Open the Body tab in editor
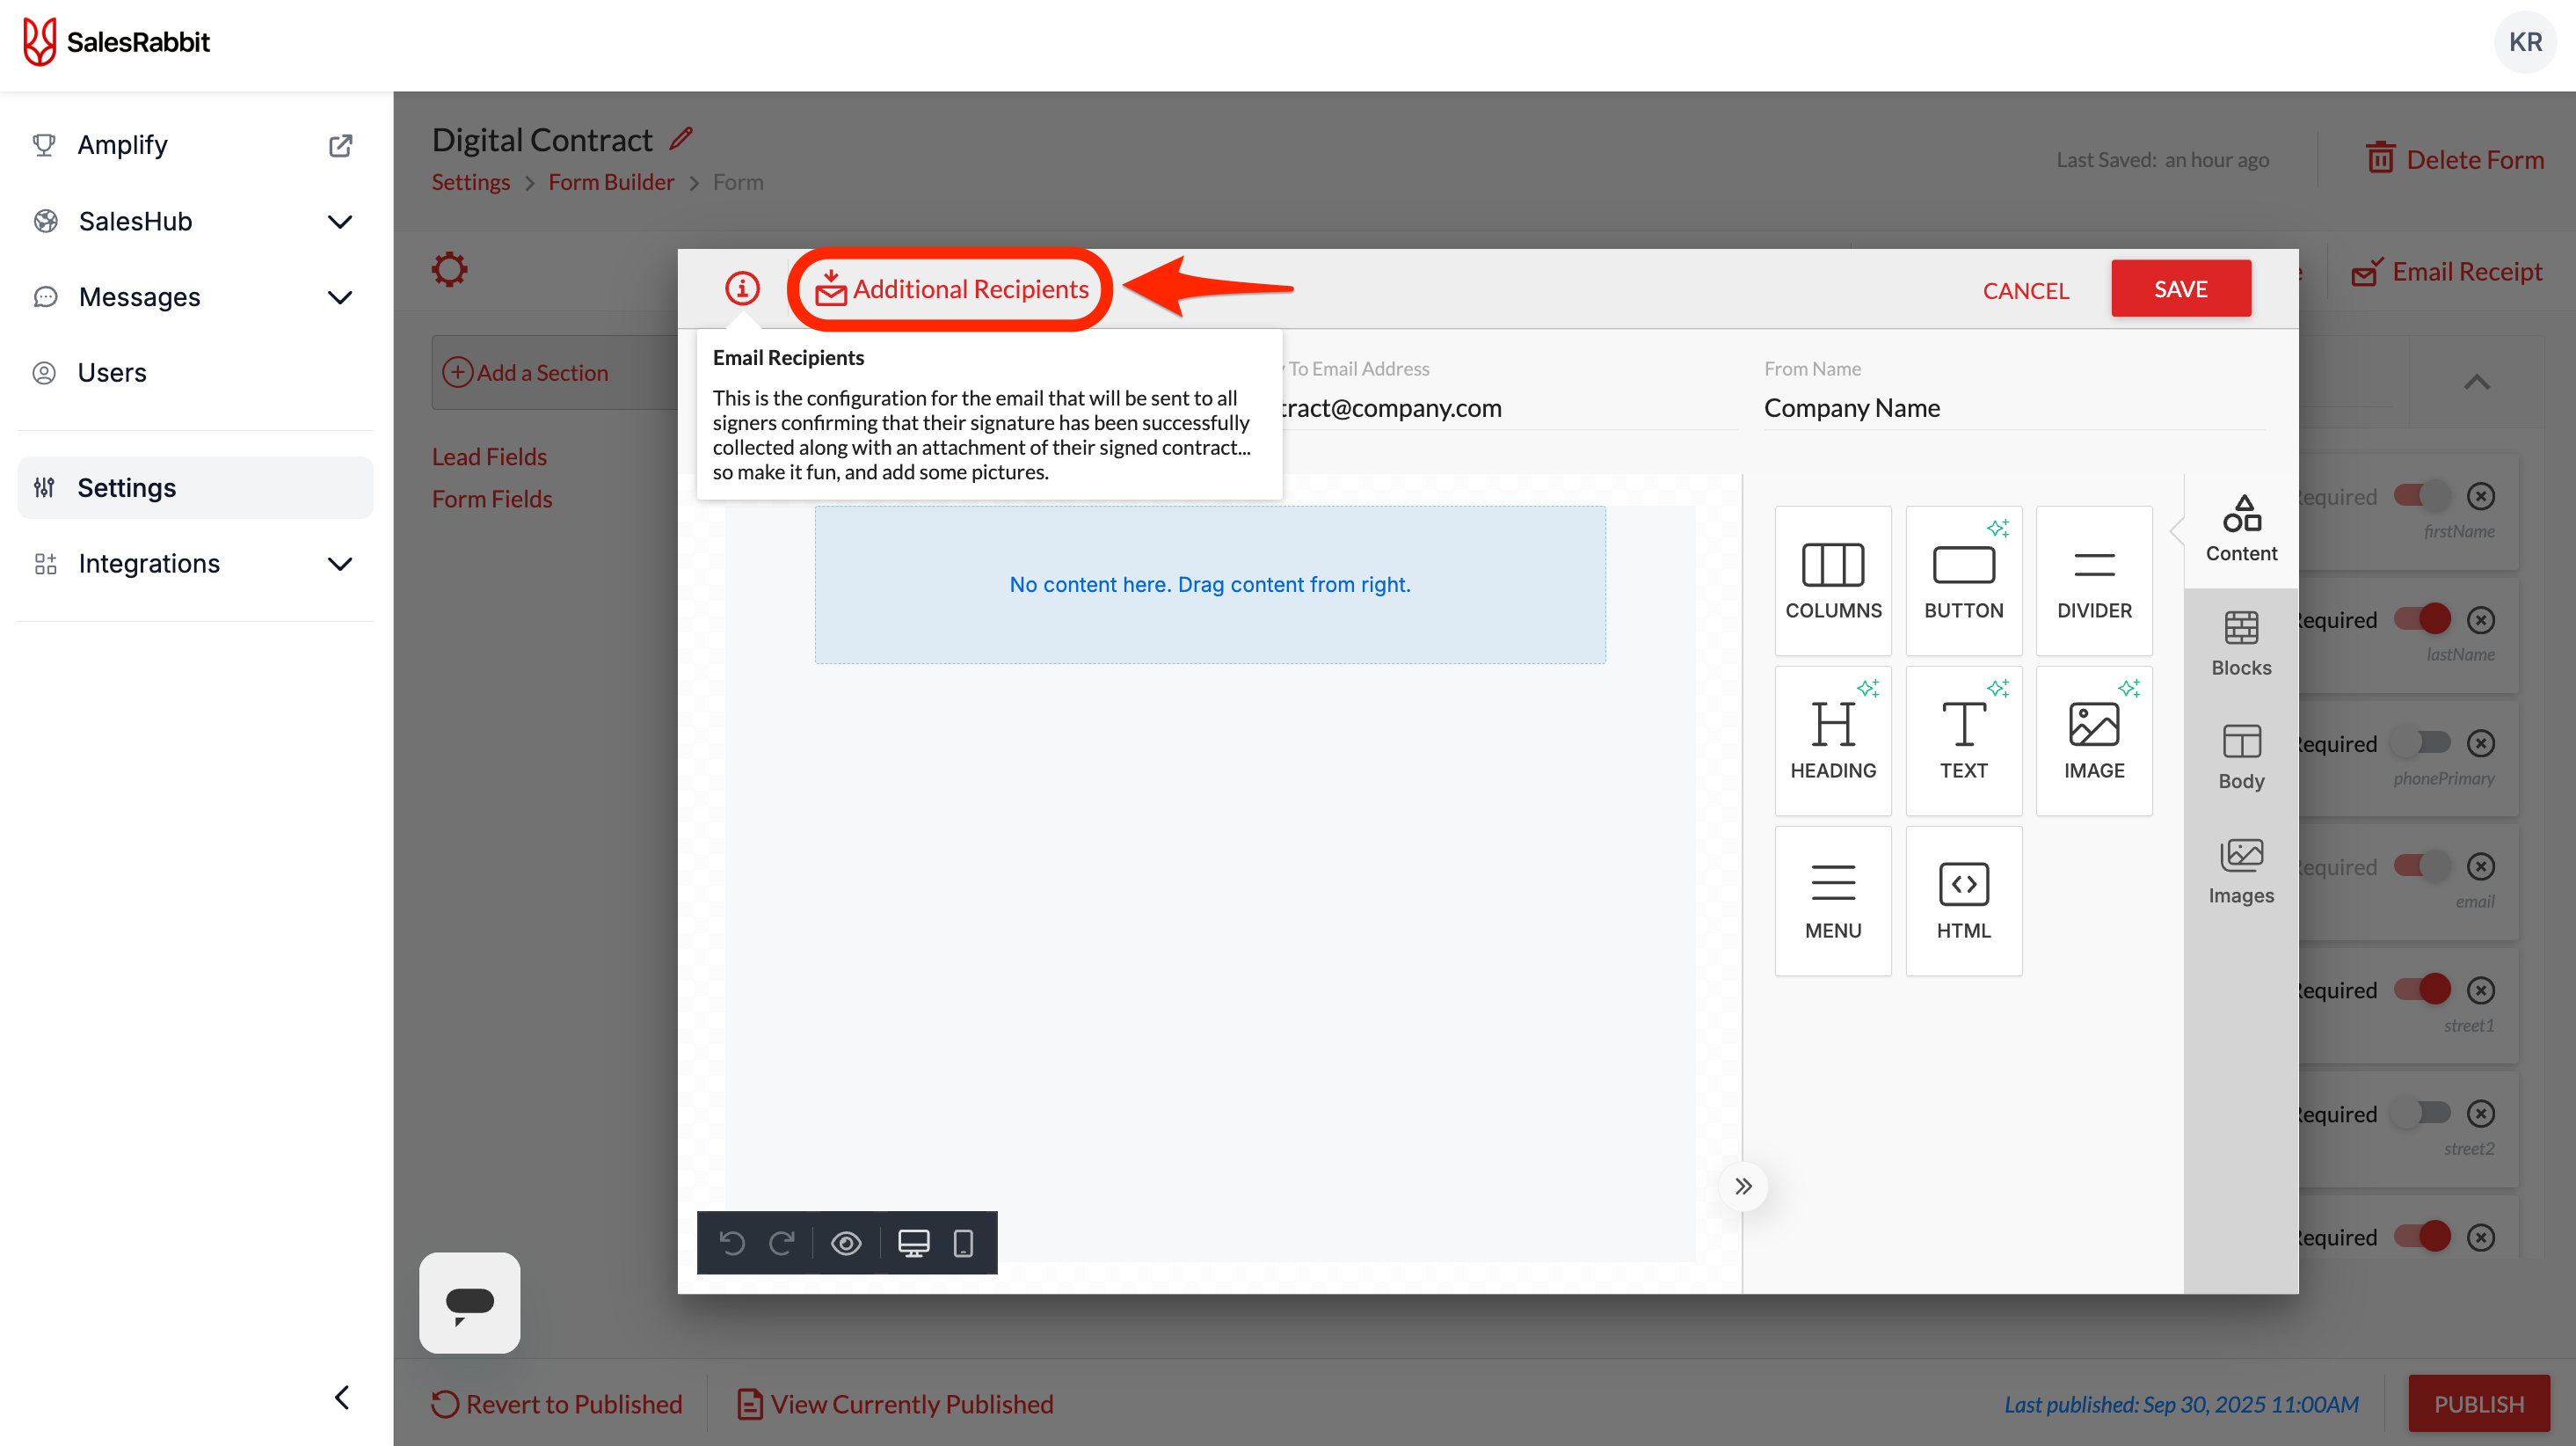 pos(2240,756)
